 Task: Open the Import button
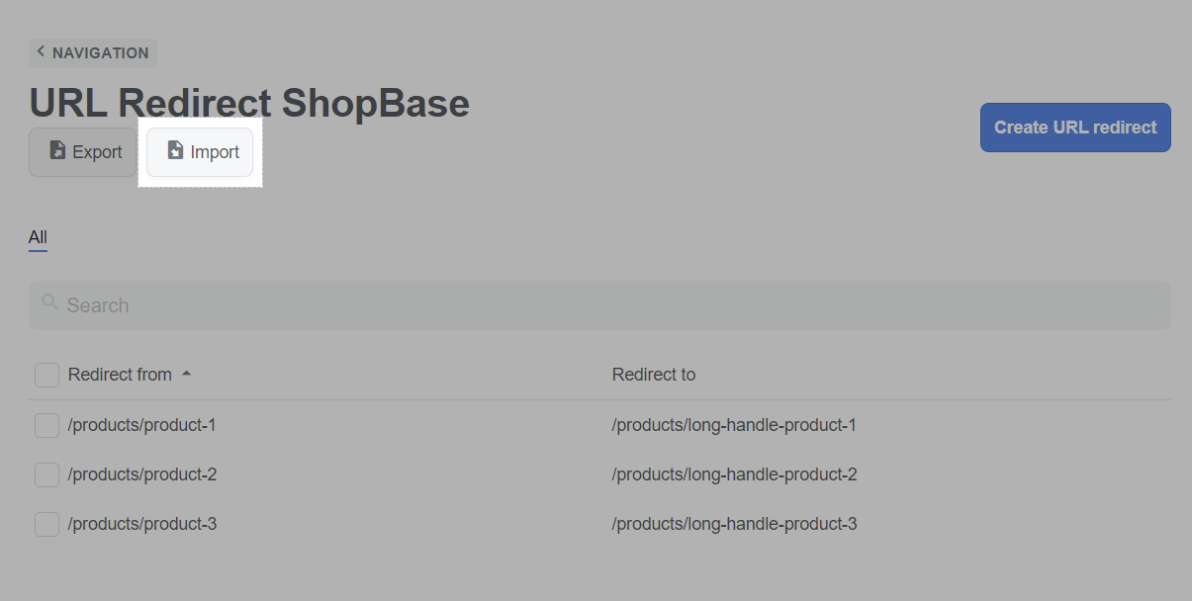[x=200, y=152]
